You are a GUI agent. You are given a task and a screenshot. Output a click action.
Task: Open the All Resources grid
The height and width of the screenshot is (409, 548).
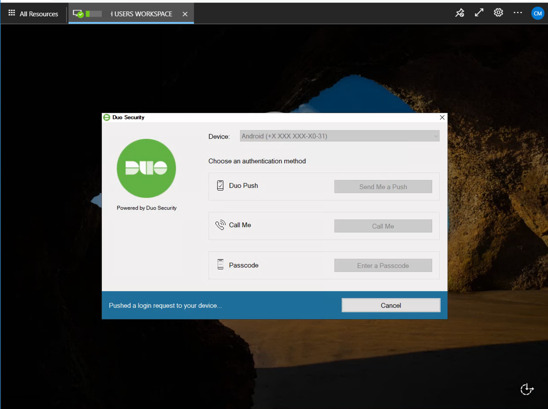(x=33, y=14)
